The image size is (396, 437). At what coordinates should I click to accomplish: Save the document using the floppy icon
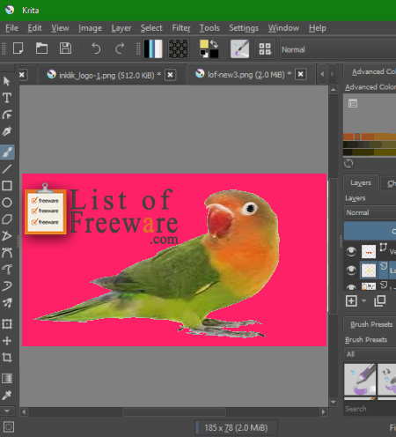pos(65,48)
